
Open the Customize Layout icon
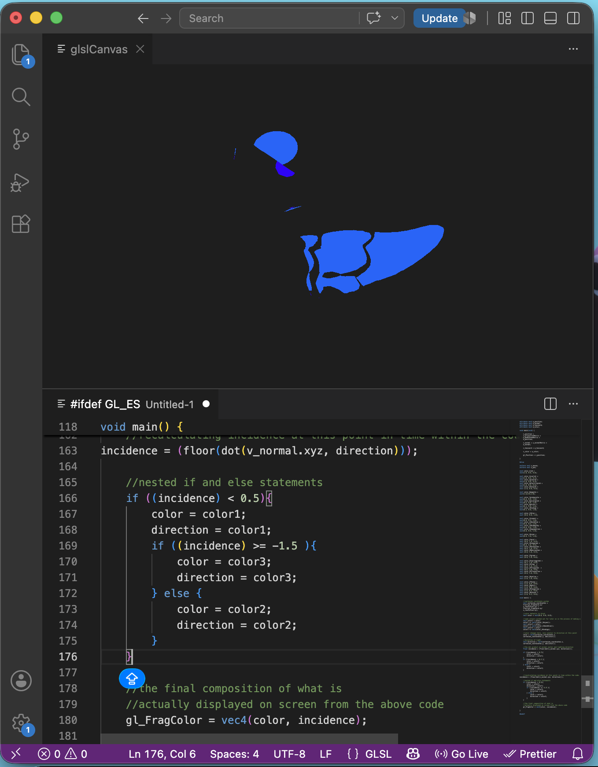pos(505,18)
